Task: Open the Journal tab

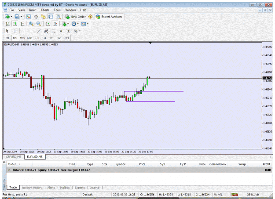Action: point(95,188)
